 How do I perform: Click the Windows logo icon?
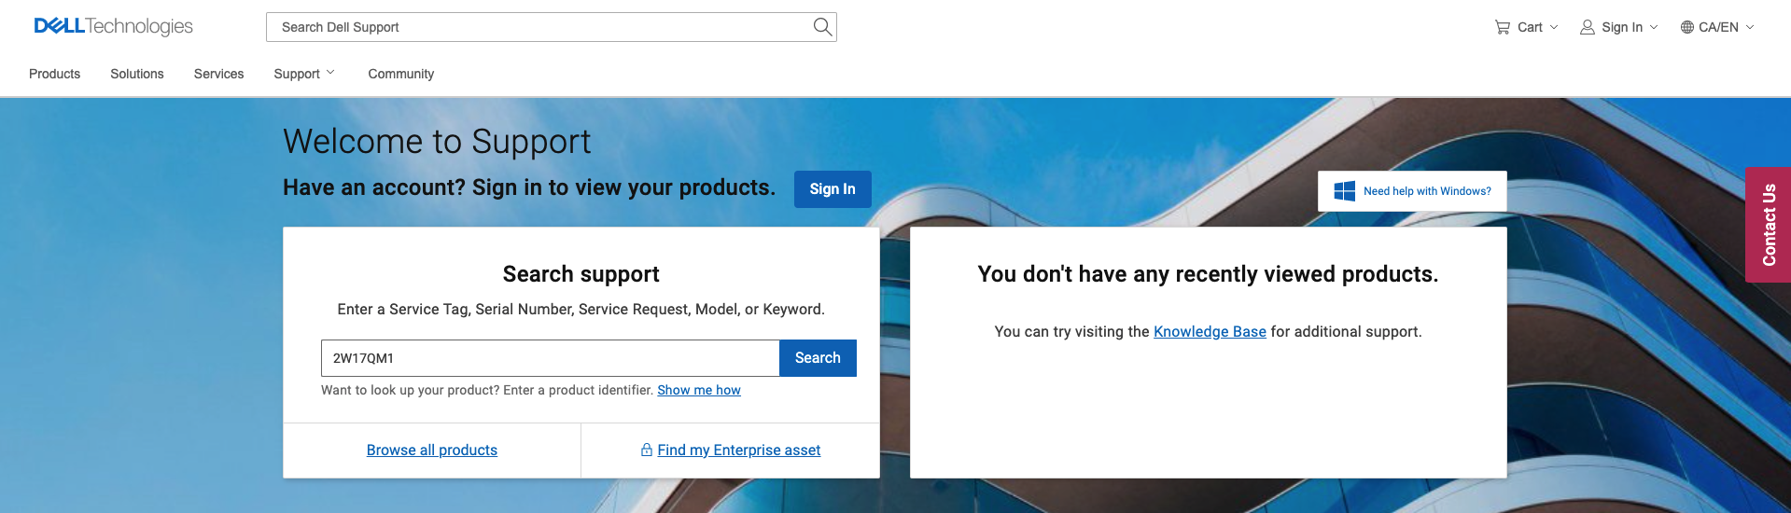[1344, 191]
